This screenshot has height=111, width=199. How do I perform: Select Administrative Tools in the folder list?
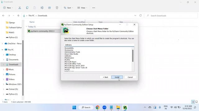point(72,52)
